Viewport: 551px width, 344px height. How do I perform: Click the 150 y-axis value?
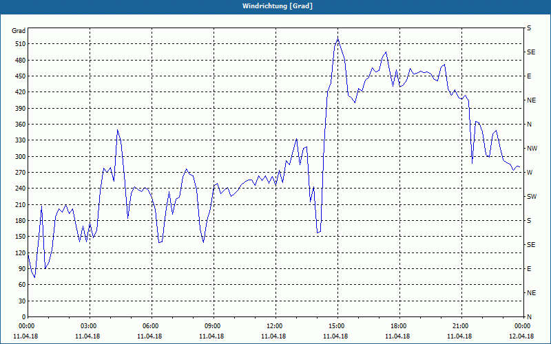tap(21, 237)
